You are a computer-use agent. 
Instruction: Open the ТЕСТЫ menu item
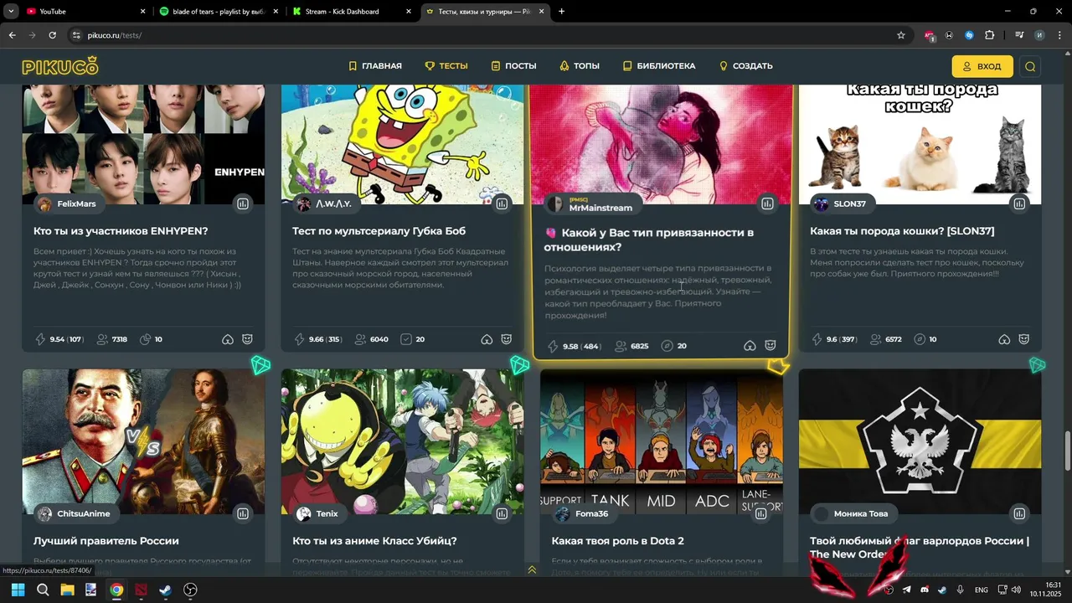tap(446, 66)
